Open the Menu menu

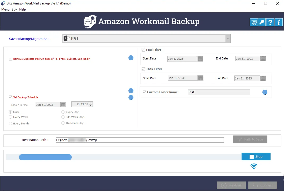pyautogui.click(x=6, y=9)
